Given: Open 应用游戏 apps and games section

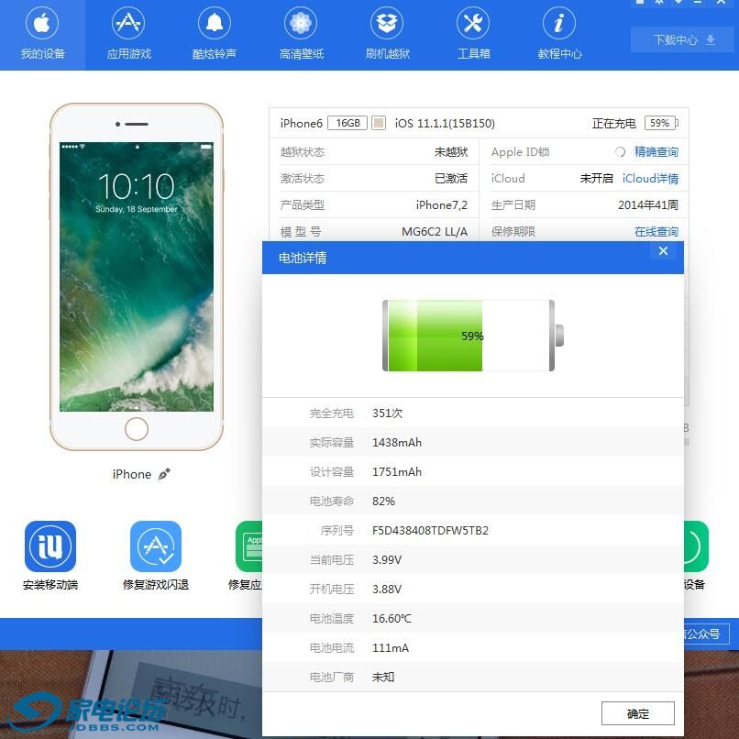Looking at the screenshot, I should (128, 35).
